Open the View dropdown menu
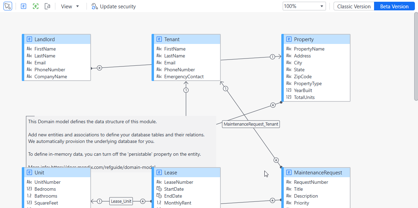Screen dimensions: 418x208 tap(70, 6)
